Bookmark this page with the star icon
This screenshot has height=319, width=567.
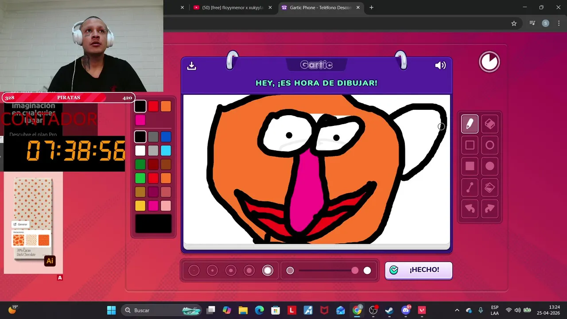tap(514, 23)
